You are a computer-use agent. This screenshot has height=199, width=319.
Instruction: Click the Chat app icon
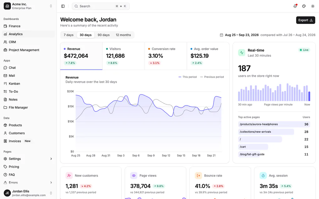click(5, 67)
